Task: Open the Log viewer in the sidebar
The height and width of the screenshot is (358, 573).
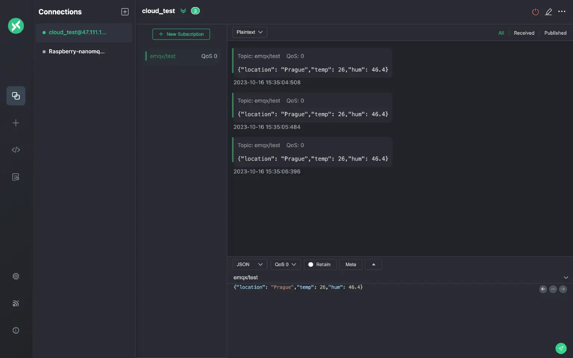Action: (x=16, y=177)
